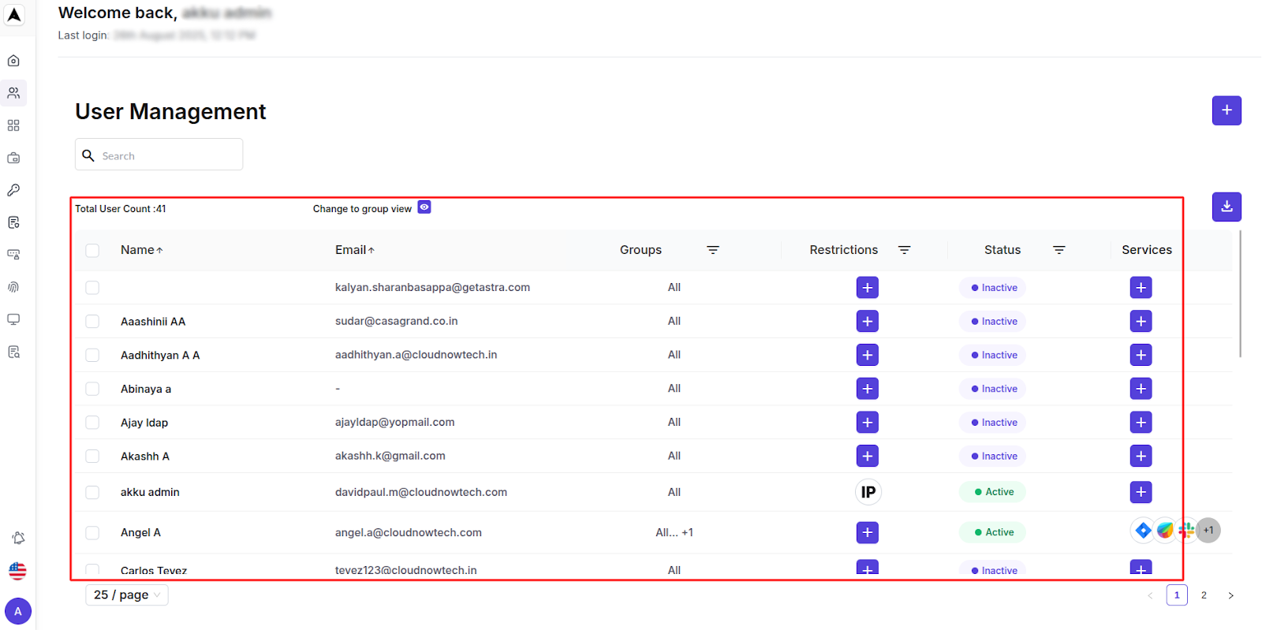Select page 1 in pagination
Viewport: 1262px width, 630px height.
[1177, 595]
